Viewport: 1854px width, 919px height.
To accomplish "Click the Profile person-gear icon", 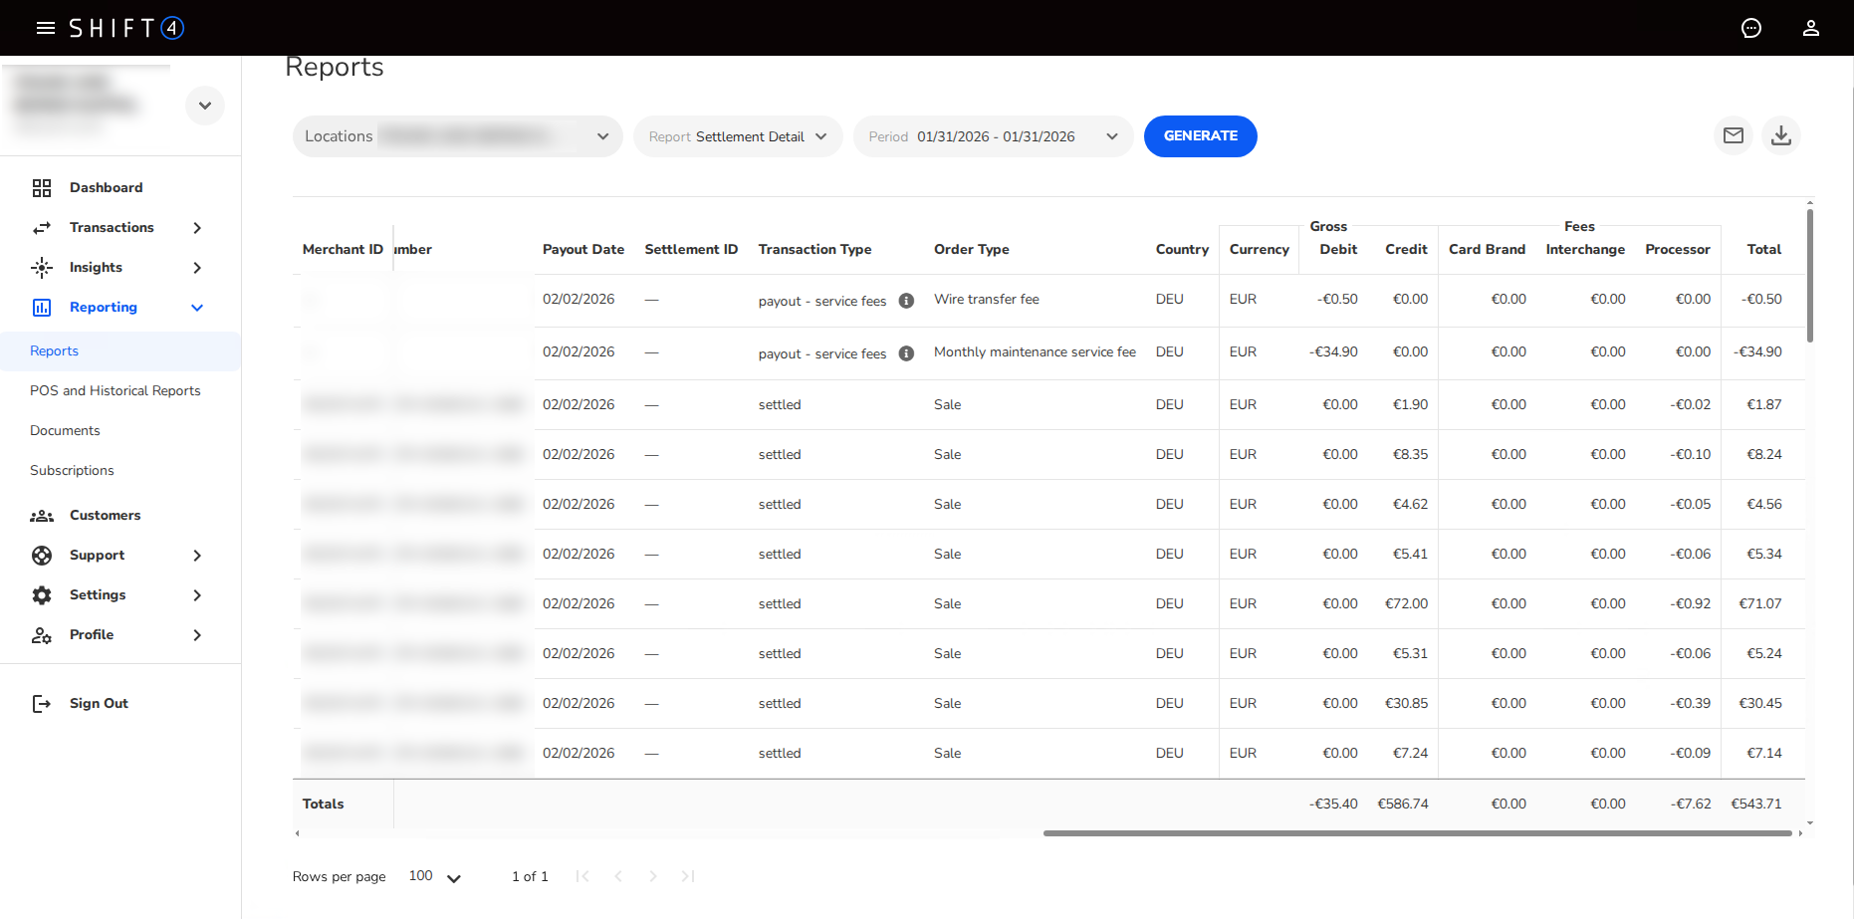I will [x=42, y=635].
